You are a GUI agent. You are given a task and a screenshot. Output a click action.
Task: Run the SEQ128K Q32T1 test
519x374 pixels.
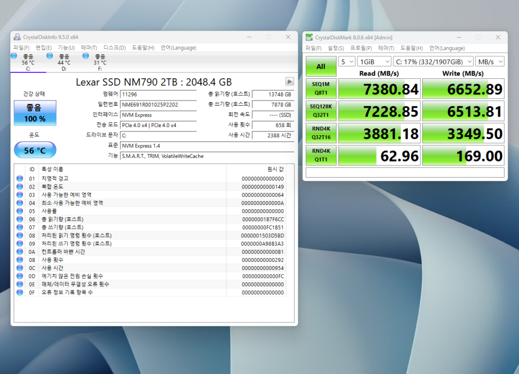321,111
